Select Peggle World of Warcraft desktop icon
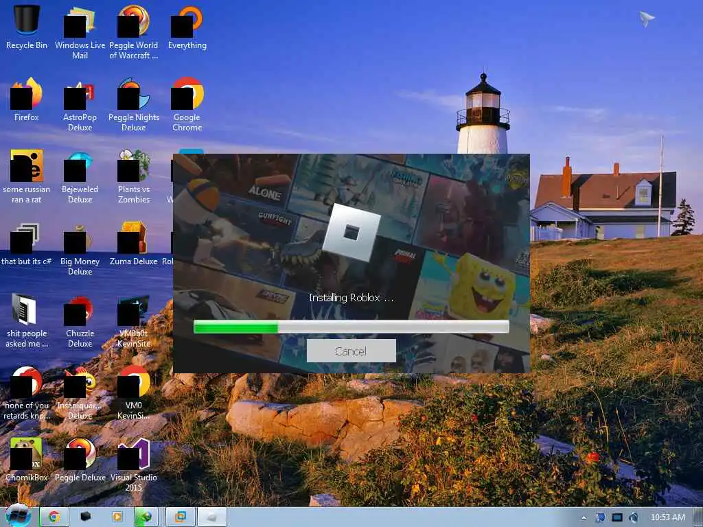703x527 pixels. click(x=134, y=32)
